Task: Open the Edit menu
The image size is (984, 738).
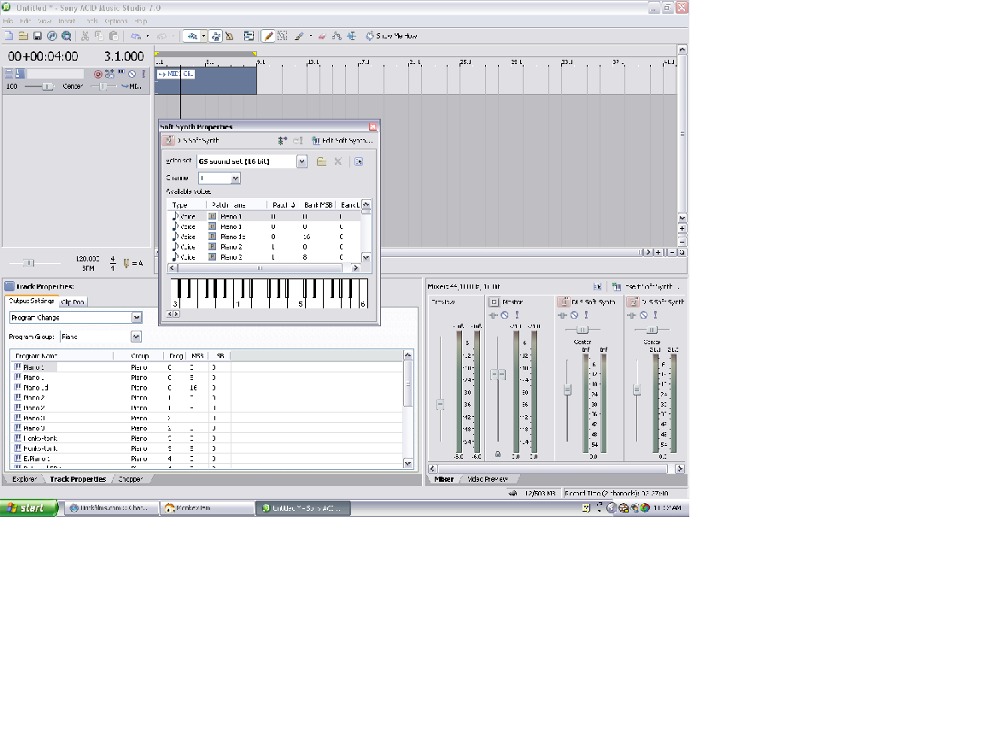Action: point(25,20)
